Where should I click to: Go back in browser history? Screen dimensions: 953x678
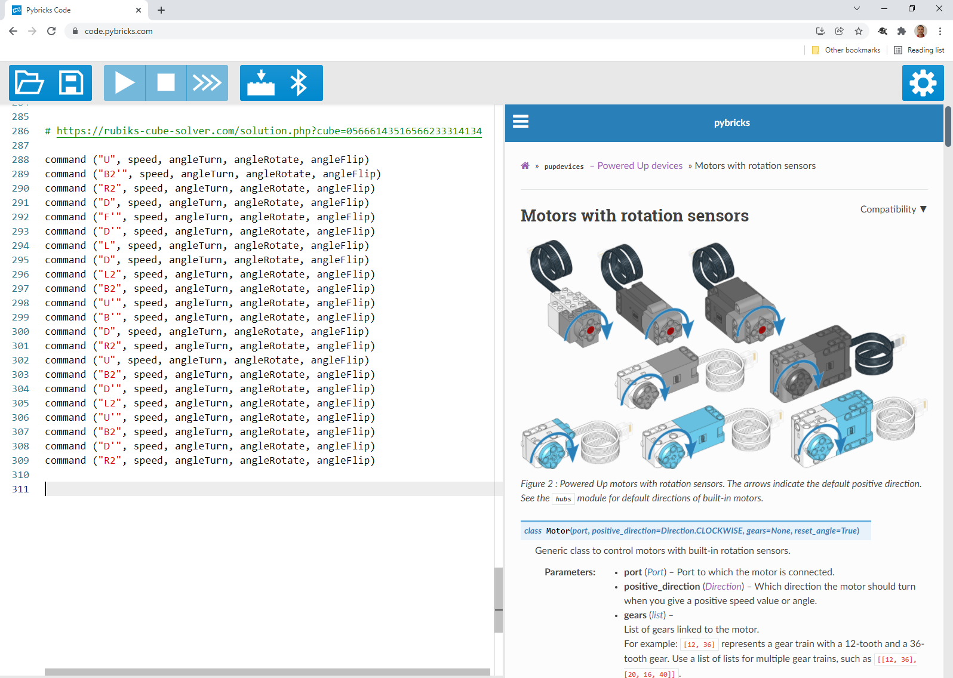pos(13,31)
